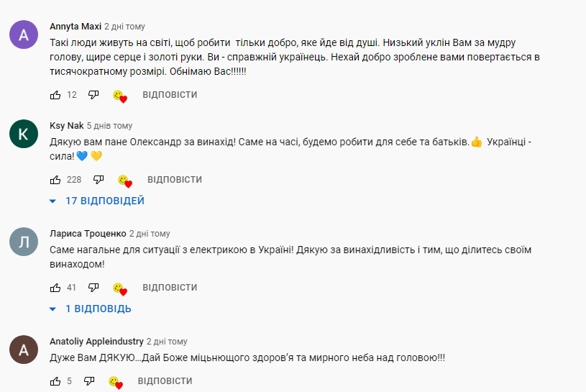Dislike Лариса Троценко's comment
Image resolution: width=586 pixels, height=392 pixels.
point(93,288)
